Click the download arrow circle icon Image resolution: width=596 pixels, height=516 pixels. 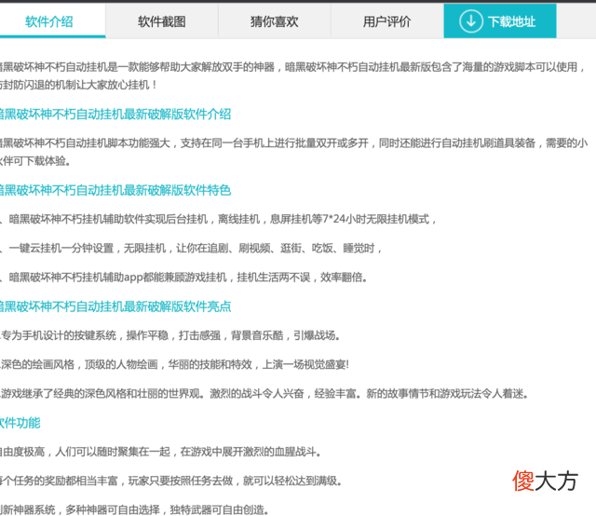point(471,21)
